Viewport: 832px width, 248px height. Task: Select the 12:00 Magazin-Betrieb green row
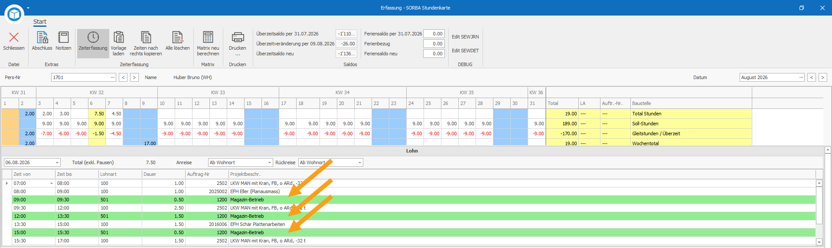pyautogui.click(x=414, y=216)
